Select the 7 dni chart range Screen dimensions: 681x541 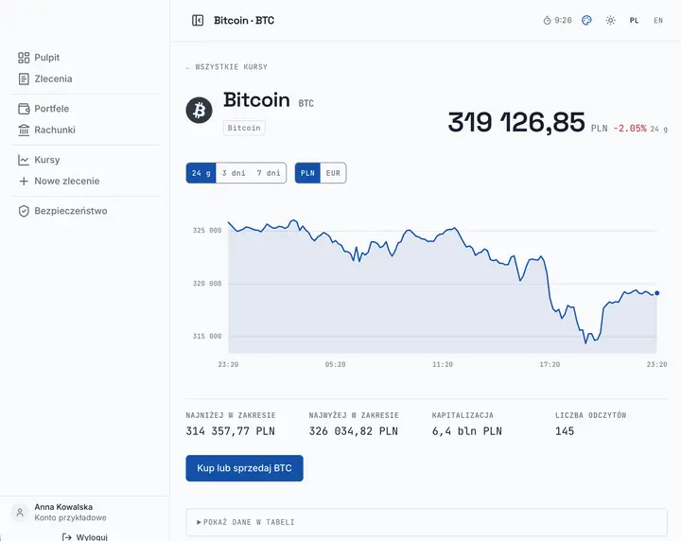269,173
